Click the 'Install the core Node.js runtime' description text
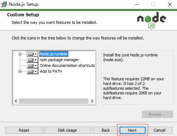The height and width of the screenshot is (136, 177). 130,58
